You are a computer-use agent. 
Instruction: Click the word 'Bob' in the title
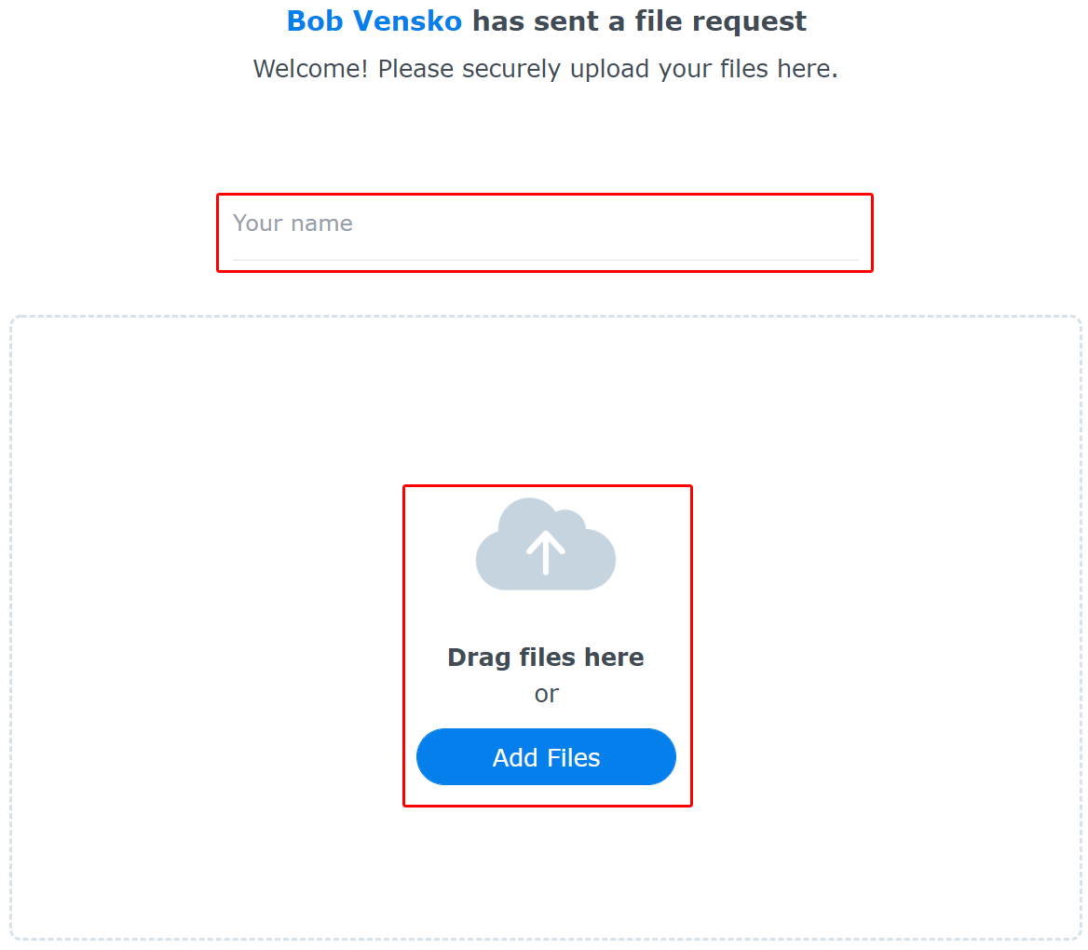click(x=315, y=20)
